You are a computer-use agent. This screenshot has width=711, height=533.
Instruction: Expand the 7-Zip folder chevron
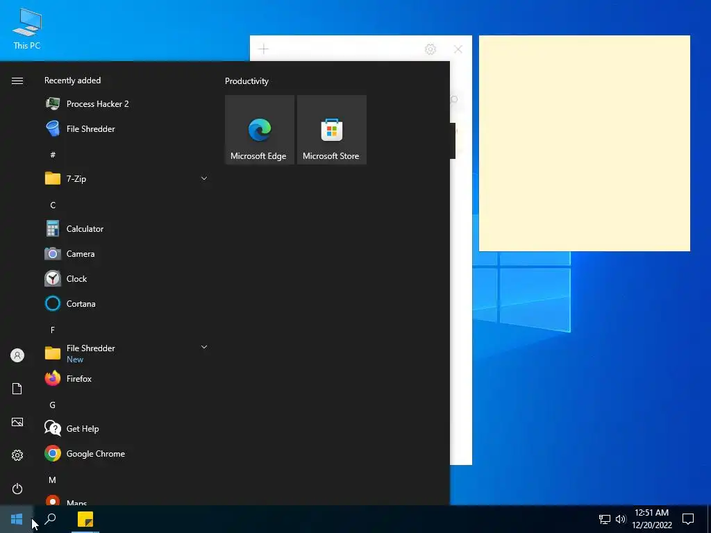coord(204,178)
